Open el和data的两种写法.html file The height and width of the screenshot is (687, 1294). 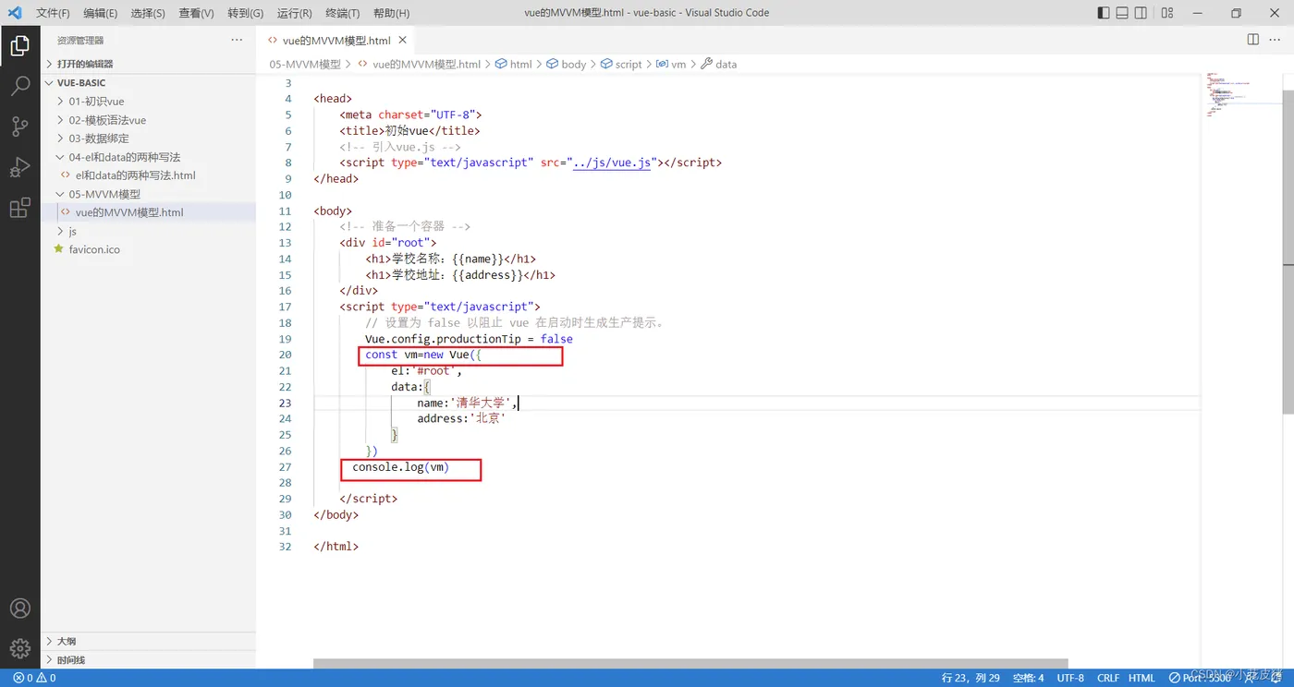click(x=148, y=175)
